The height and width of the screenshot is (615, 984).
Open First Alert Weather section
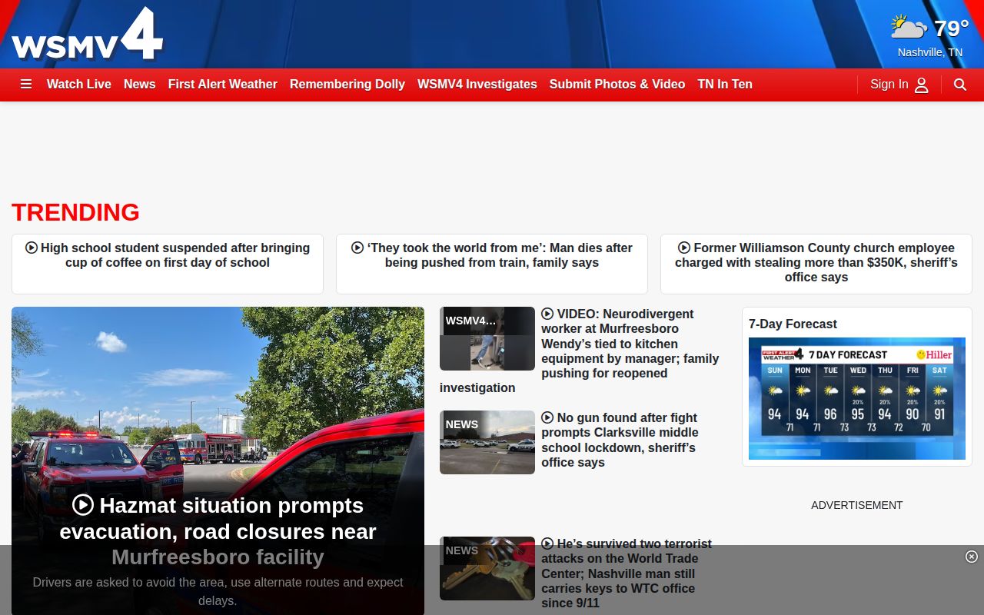pos(223,85)
